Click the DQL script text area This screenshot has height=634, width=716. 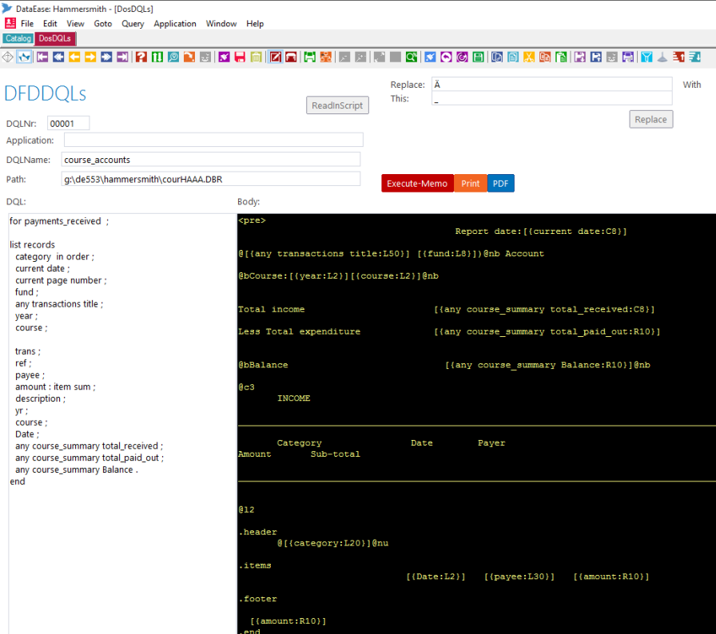(x=122, y=423)
